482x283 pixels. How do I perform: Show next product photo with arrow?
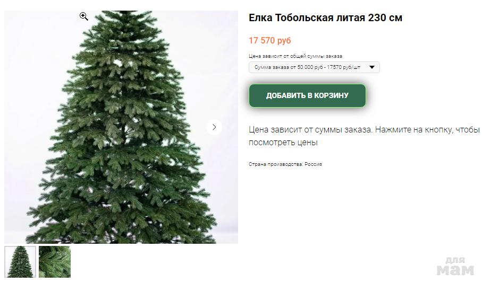pos(214,127)
